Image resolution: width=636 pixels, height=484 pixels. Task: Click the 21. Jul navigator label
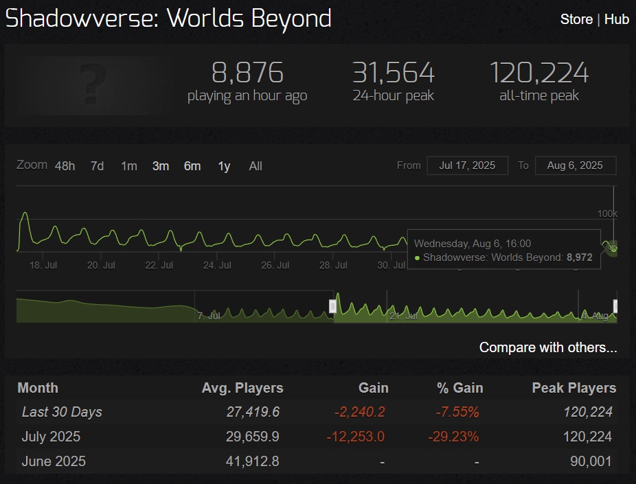(x=403, y=316)
